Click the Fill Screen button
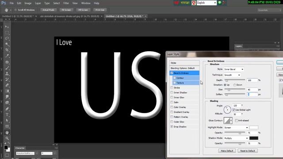This screenshot has width=283, height=159. 83,10
